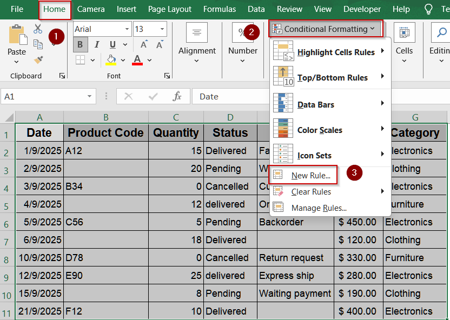Viewport: 450px width, 320px height.
Task: Click the Copy icon in Clipboard
Action: tap(38, 44)
